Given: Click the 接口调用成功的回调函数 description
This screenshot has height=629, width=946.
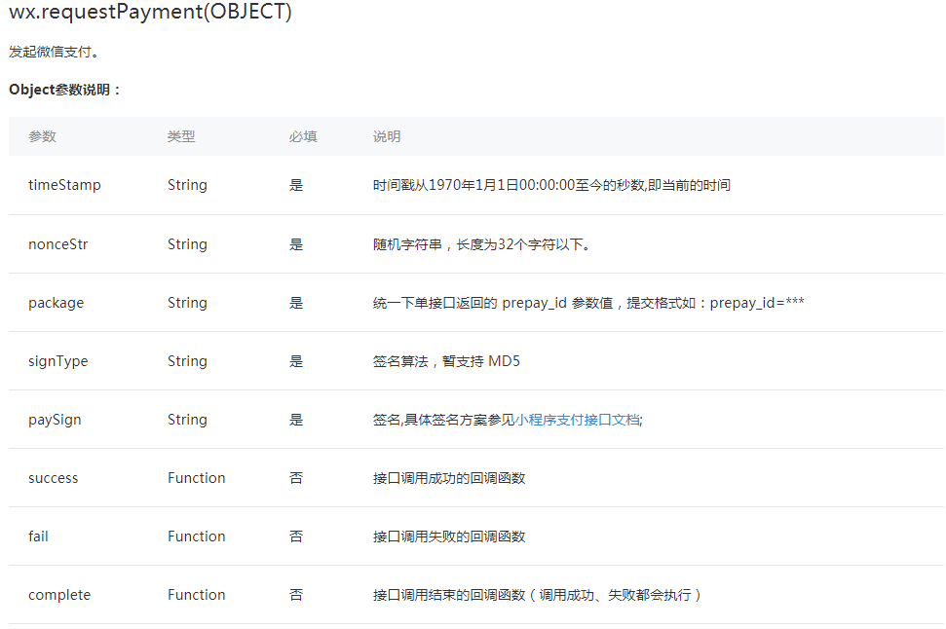Looking at the screenshot, I should pyautogui.click(x=449, y=478).
